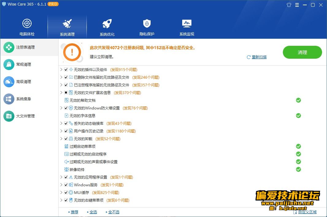Choose the 全选 link

pyautogui.click(x=93, y=212)
